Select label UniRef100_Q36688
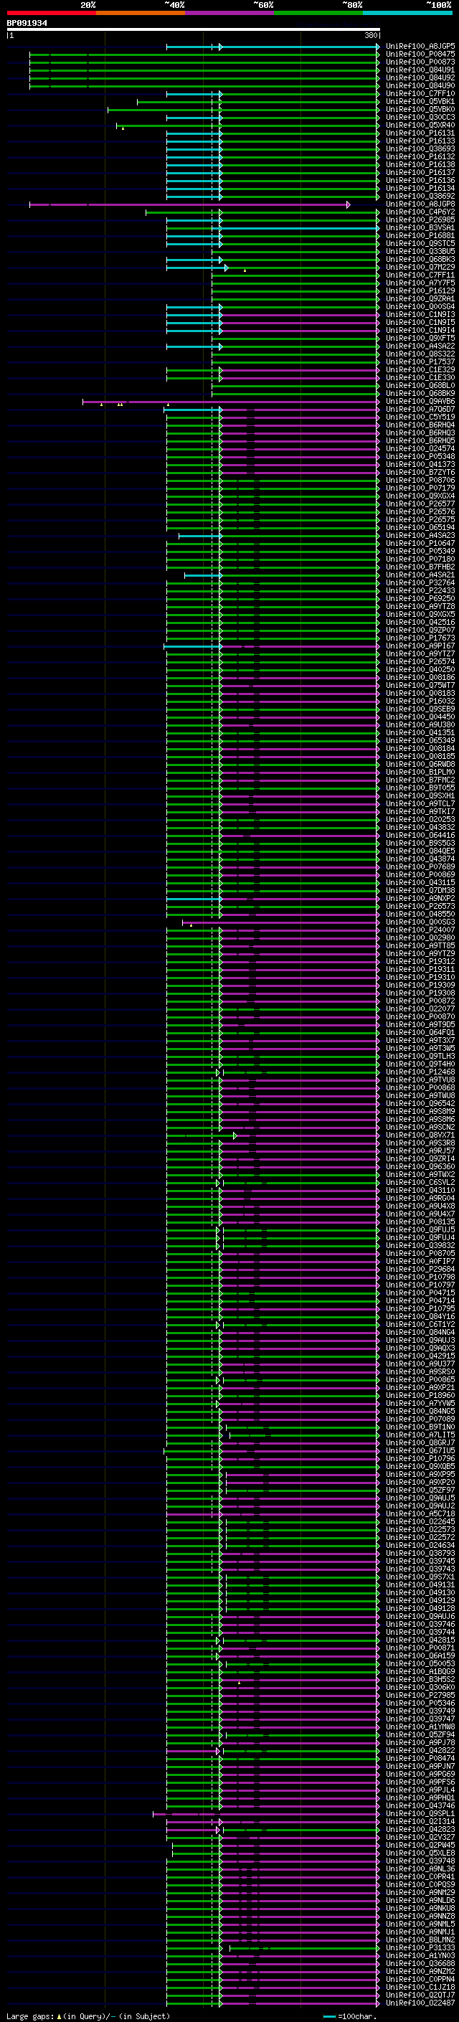 (x=420, y=1963)
